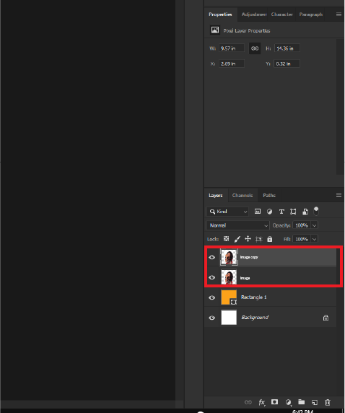Open the Kind filter dropdown
Screen dimensions: 345x413
pos(227,212)
